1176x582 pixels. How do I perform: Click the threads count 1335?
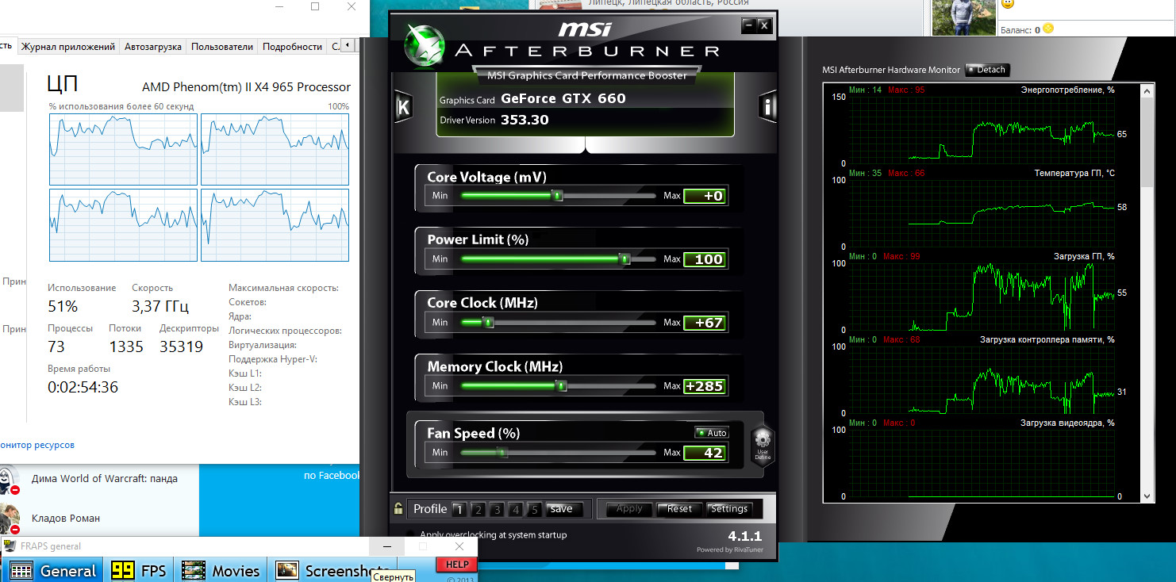[x=126, y=347]
